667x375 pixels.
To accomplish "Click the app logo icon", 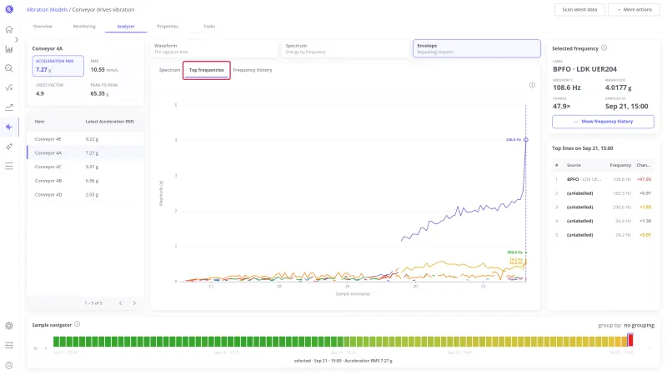I will 9,9.
